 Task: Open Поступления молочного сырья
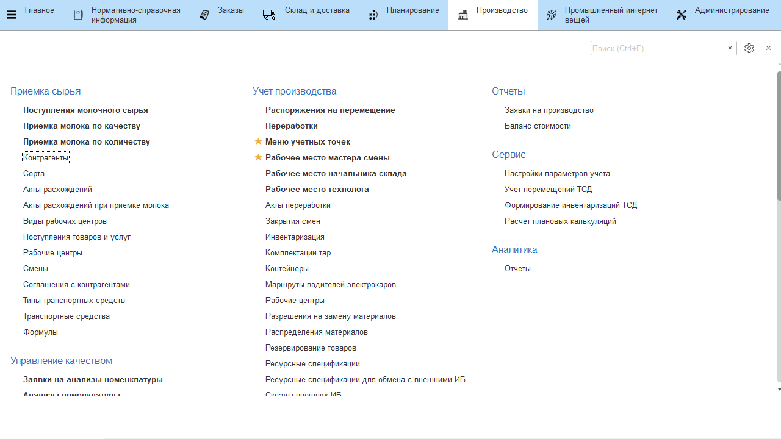coord(85,110)
